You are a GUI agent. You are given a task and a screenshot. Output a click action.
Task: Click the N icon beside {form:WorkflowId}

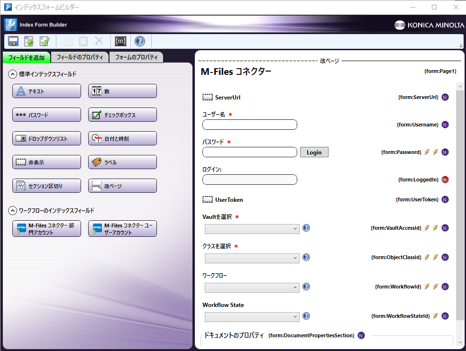(445, 287)
